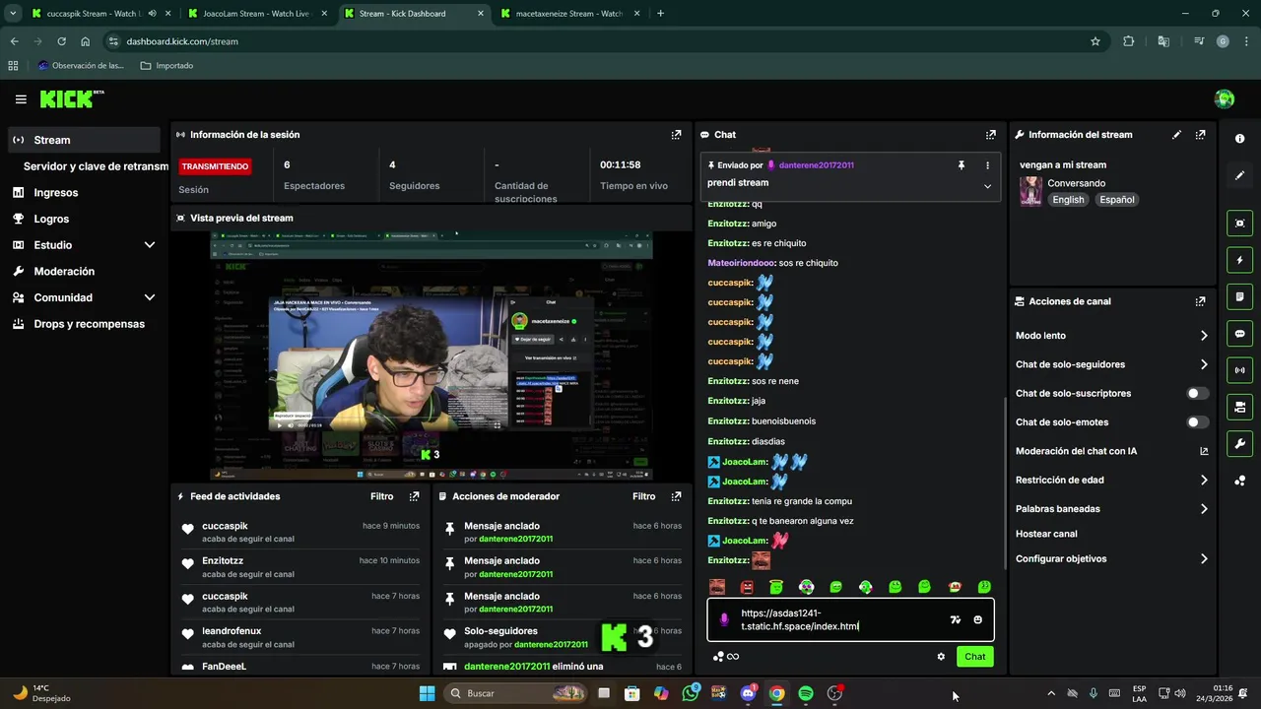Click the Conversando category thumbnail
The width and height of the screenshot is (1261, 709).
coord(1031,191)
